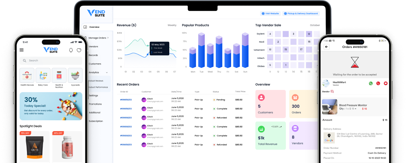The width and height of the screenshot is (406, 163).
Task: Select the Ayurveda category icon
Action: [x=75, y=75]
